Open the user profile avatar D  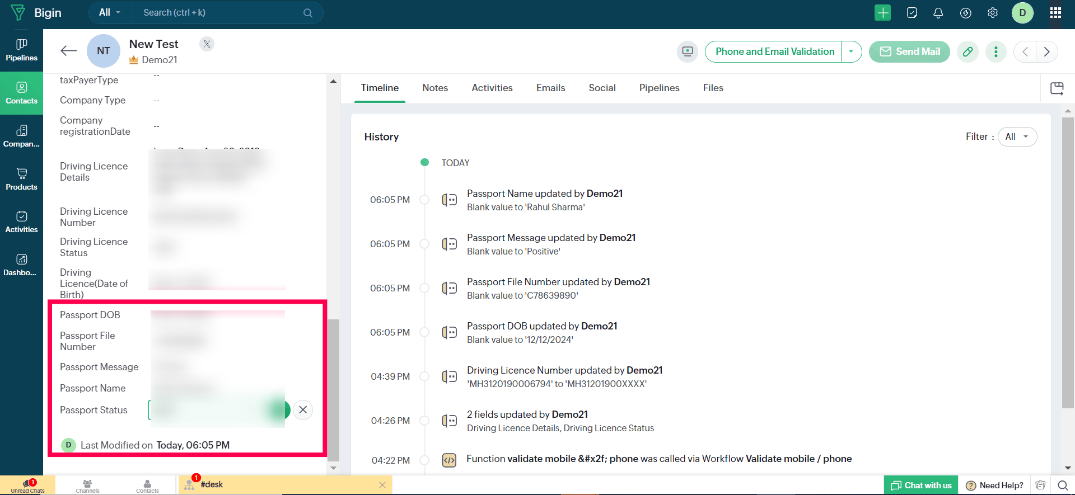click(x=1022, y=13)
